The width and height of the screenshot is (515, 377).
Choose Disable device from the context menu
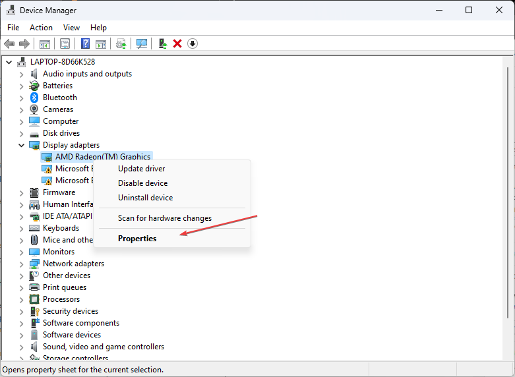coord(142,183)
